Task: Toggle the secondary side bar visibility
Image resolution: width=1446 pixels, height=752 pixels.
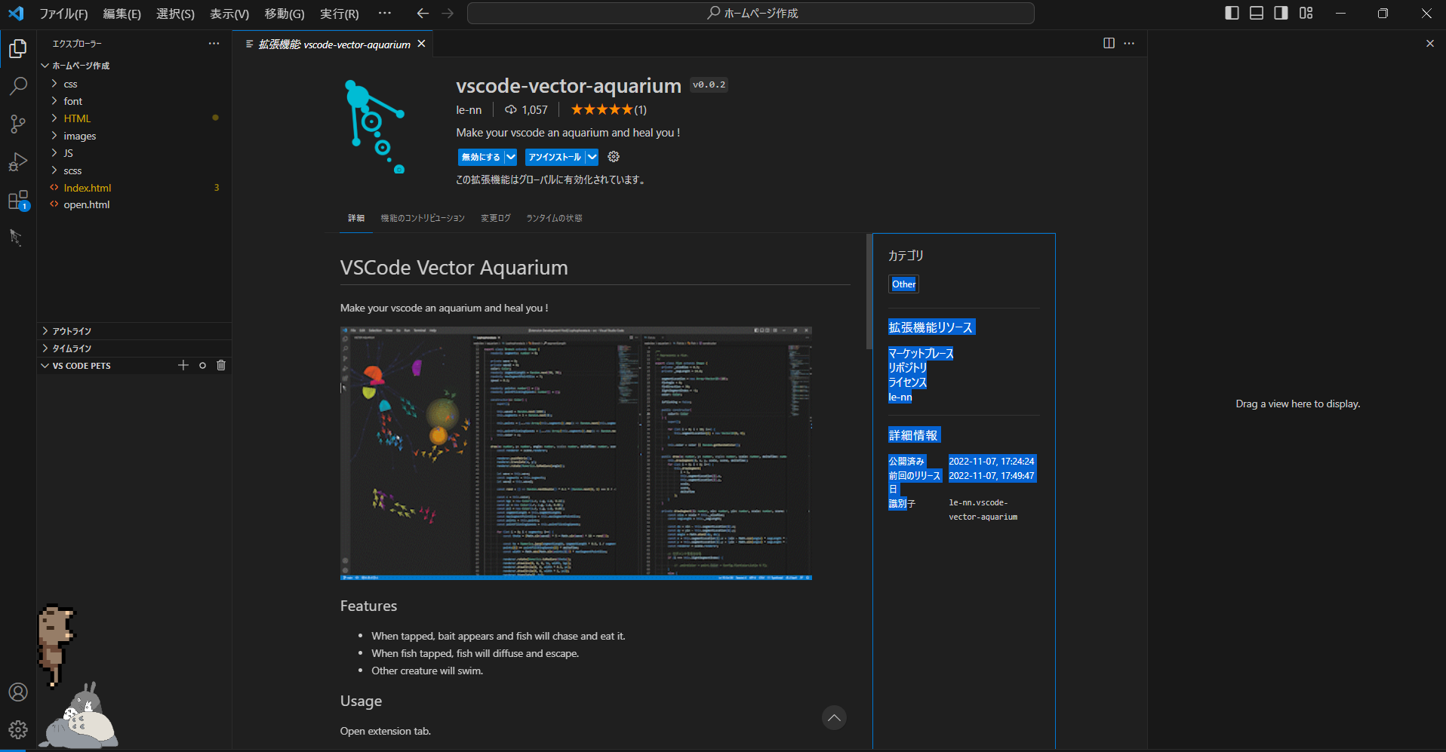Action: coord(1281,13)
